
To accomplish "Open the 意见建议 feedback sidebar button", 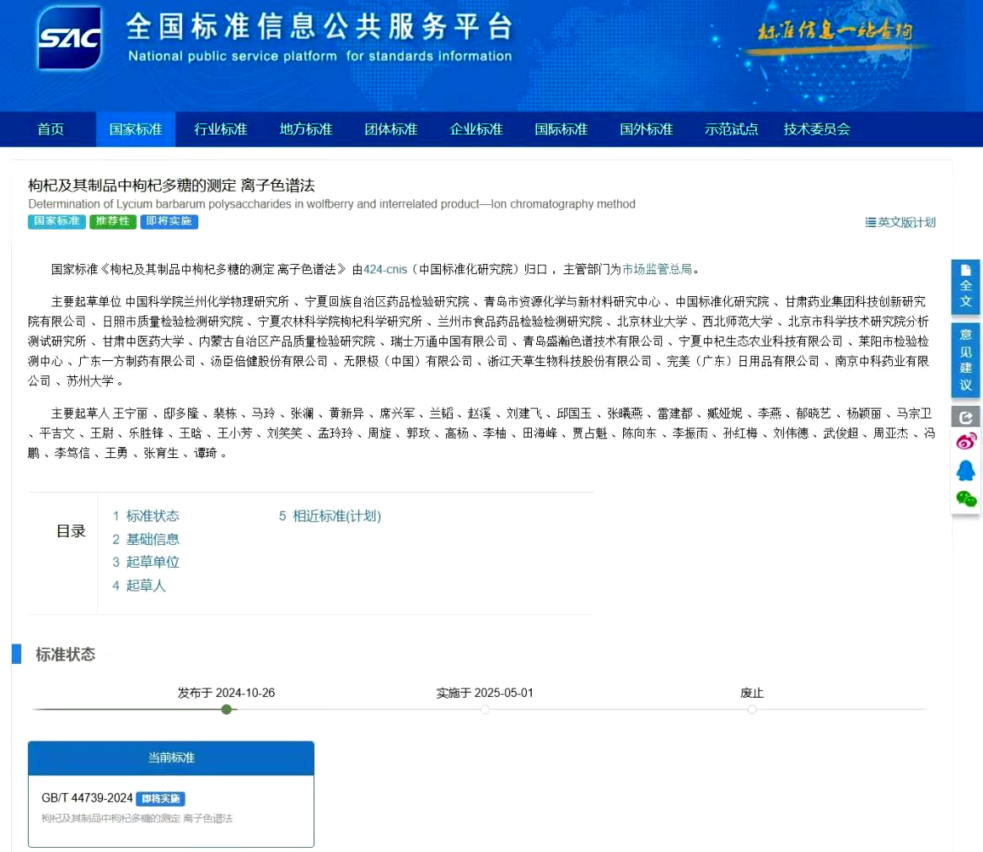I will click(x=965, y=359).
